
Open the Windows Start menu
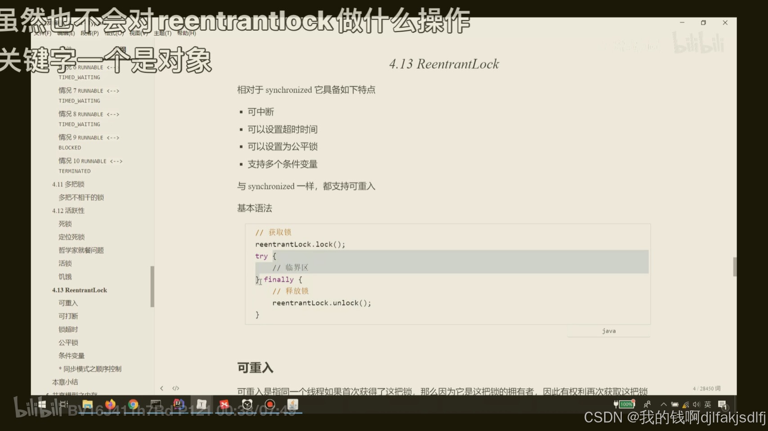click(x=42, y=405)
